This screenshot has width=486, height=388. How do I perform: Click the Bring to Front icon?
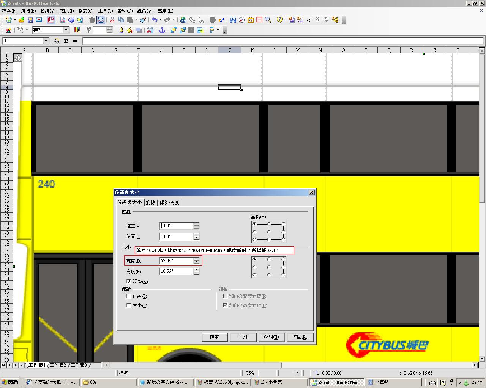(x=174, y=30)
